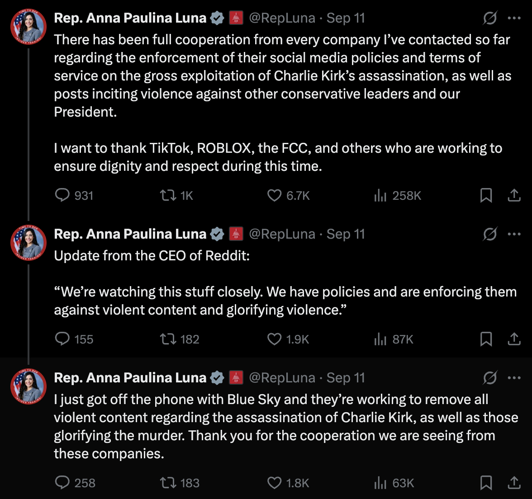Image resolution: width=532 pixels, height=499 pixels.
Task: Open more options on Reddit CEO tweet
Action: 514,234
